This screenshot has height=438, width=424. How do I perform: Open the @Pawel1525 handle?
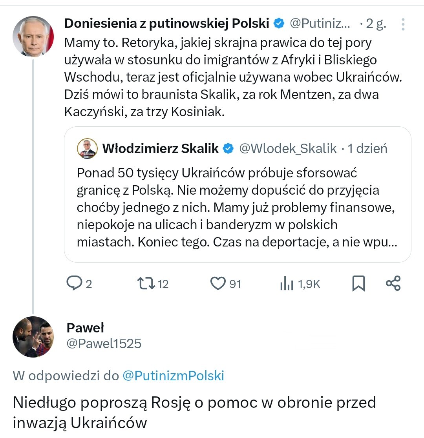(x=104, y=343)
